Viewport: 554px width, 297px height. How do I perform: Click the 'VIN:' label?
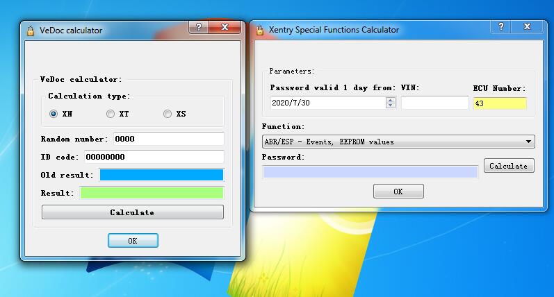(x=410, y=87)
